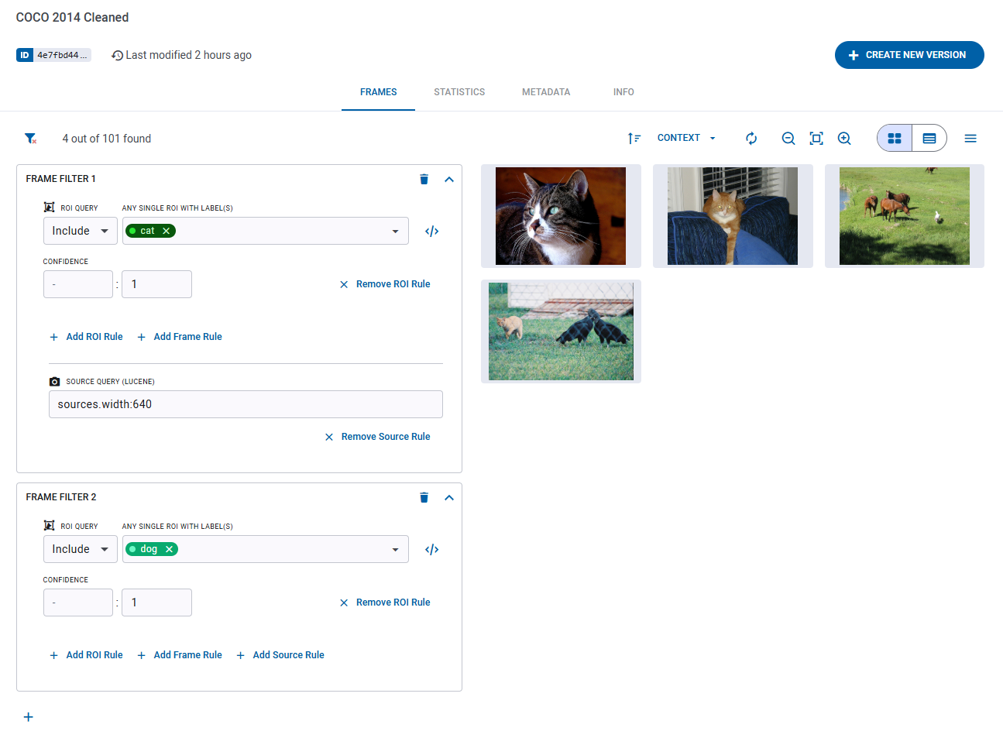Viewport: 1003px width, 745px height.
Task: Zoom in the frame thumbnails
Action: click(x=844, y=139)
